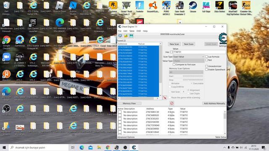Open Memory View
This screenshot has width=269, height=151.
[x=129, y=104]
